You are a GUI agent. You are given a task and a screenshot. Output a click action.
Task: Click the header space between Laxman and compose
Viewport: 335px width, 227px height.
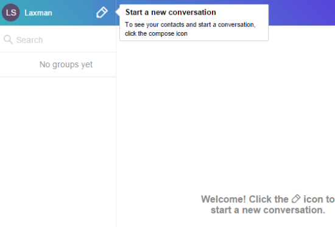[74, 13]
